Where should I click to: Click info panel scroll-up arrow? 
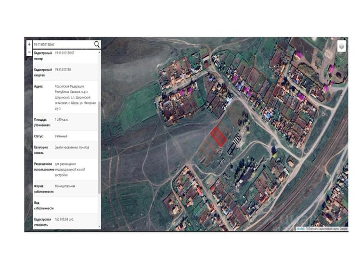click(100, 52)
